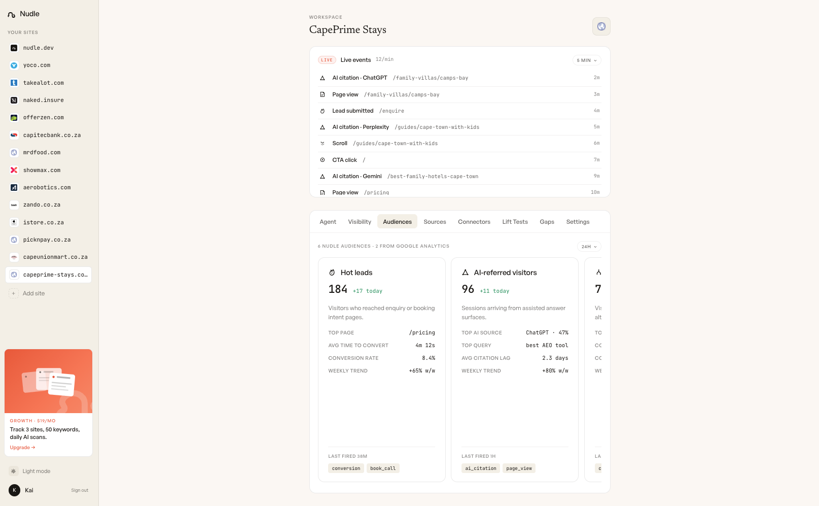Click the yoco.com favicon

(14, 65)
